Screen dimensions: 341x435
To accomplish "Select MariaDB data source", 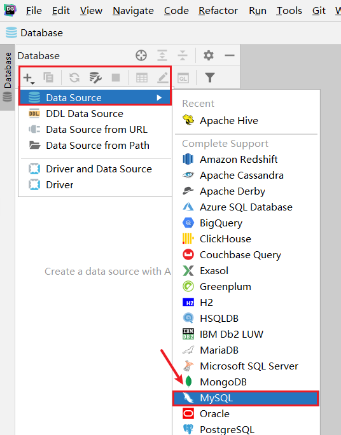I will point(246,350).
